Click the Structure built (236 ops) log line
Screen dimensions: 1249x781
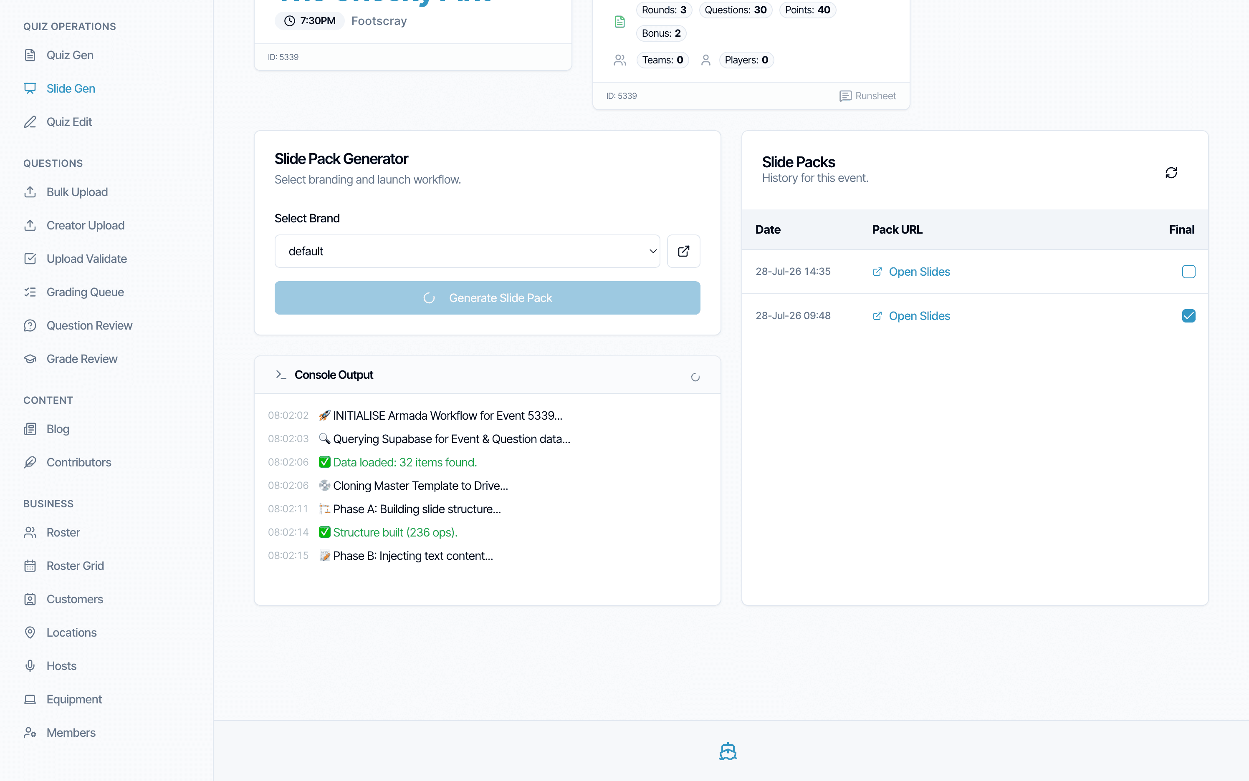(395, 532)
